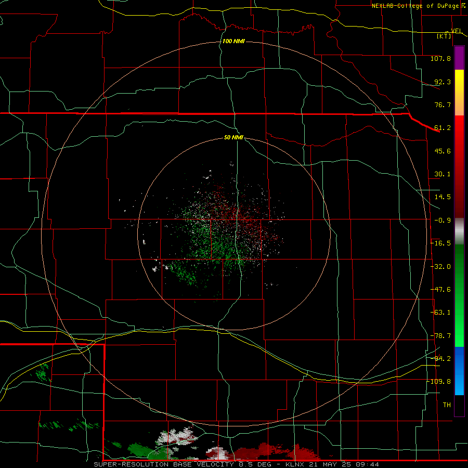Click the 61.2 scale value
This screenshot has height=468, width=468.
443,128
